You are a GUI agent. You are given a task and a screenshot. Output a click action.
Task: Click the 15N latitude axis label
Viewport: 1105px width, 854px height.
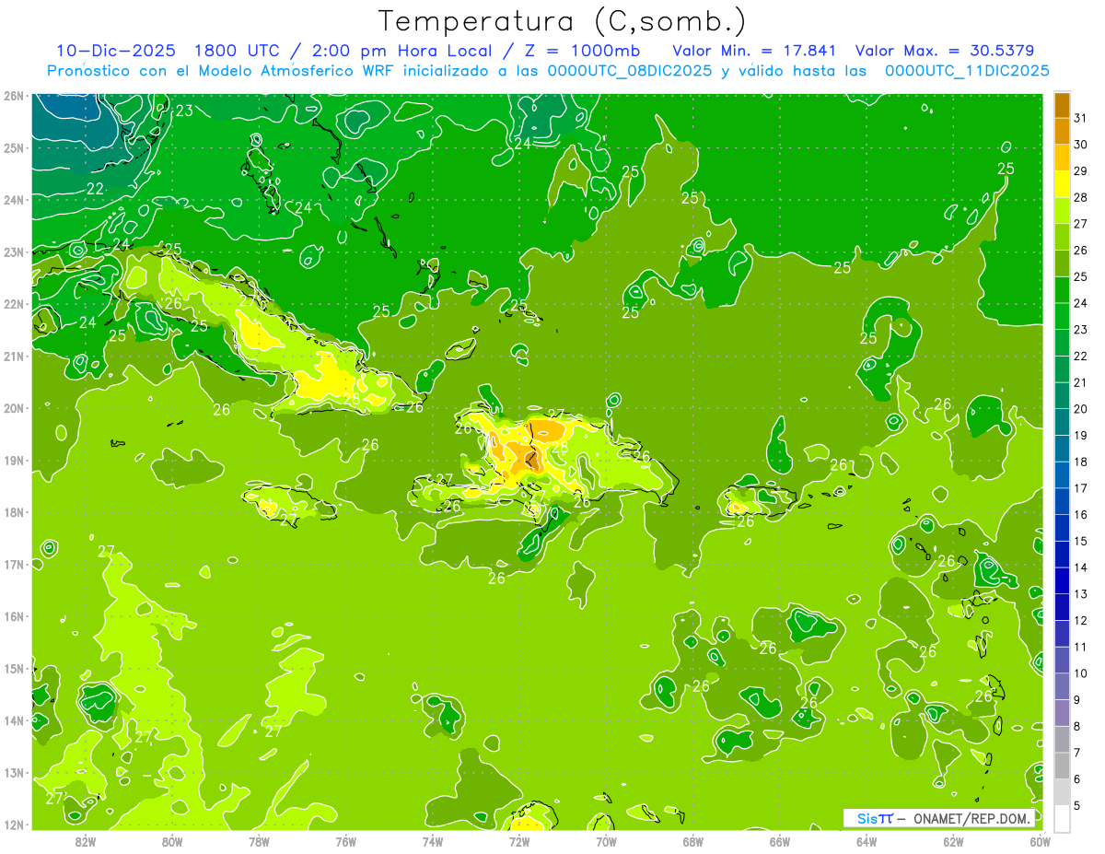[13, 668]
